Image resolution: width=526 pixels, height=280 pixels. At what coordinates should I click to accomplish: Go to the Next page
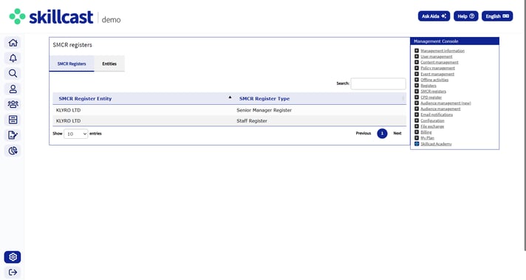point(397,134)
